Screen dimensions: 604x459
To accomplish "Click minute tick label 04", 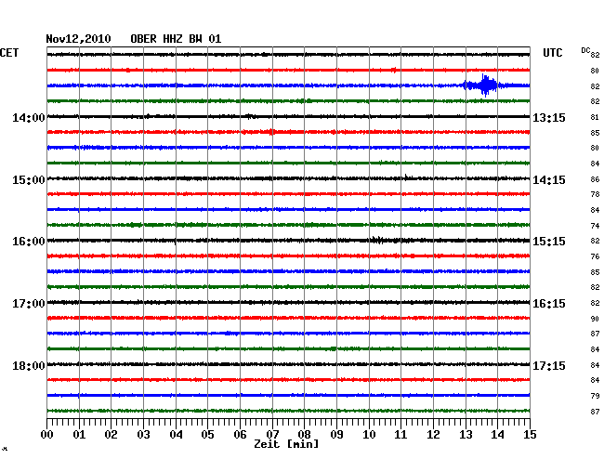I will [x=176, y=434].
